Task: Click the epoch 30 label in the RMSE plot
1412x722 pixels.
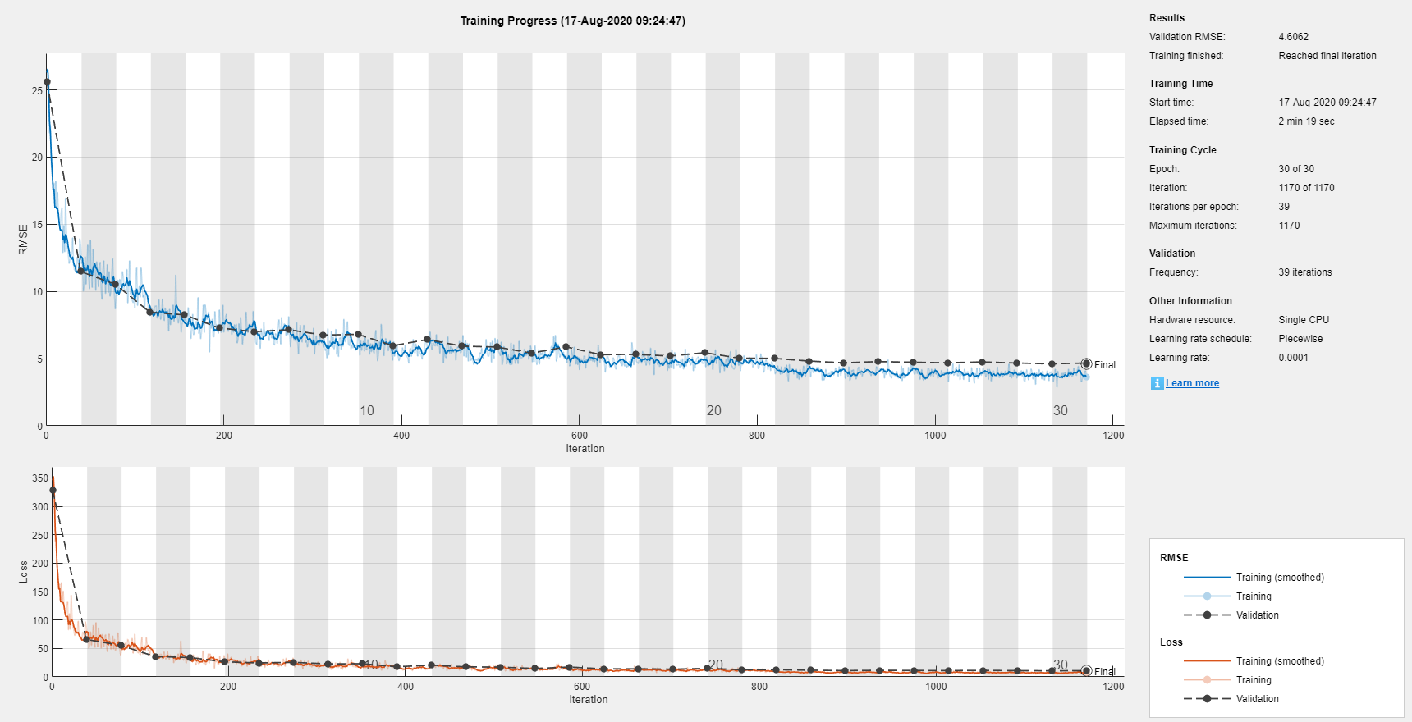Action: [x=1061, y=410]
